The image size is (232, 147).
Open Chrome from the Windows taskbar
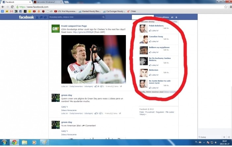point(14,142)
